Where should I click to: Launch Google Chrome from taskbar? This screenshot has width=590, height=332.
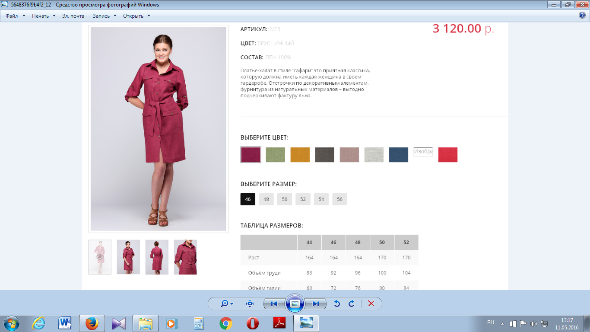(225, 323)
